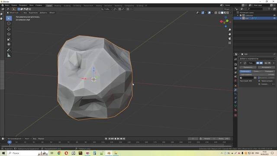The image size is (277, 156).
Task: Open the Глобальная transform orientation dropdown
Action: pos(106,9)
